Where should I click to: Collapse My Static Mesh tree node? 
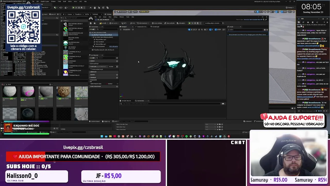[92, 37]
